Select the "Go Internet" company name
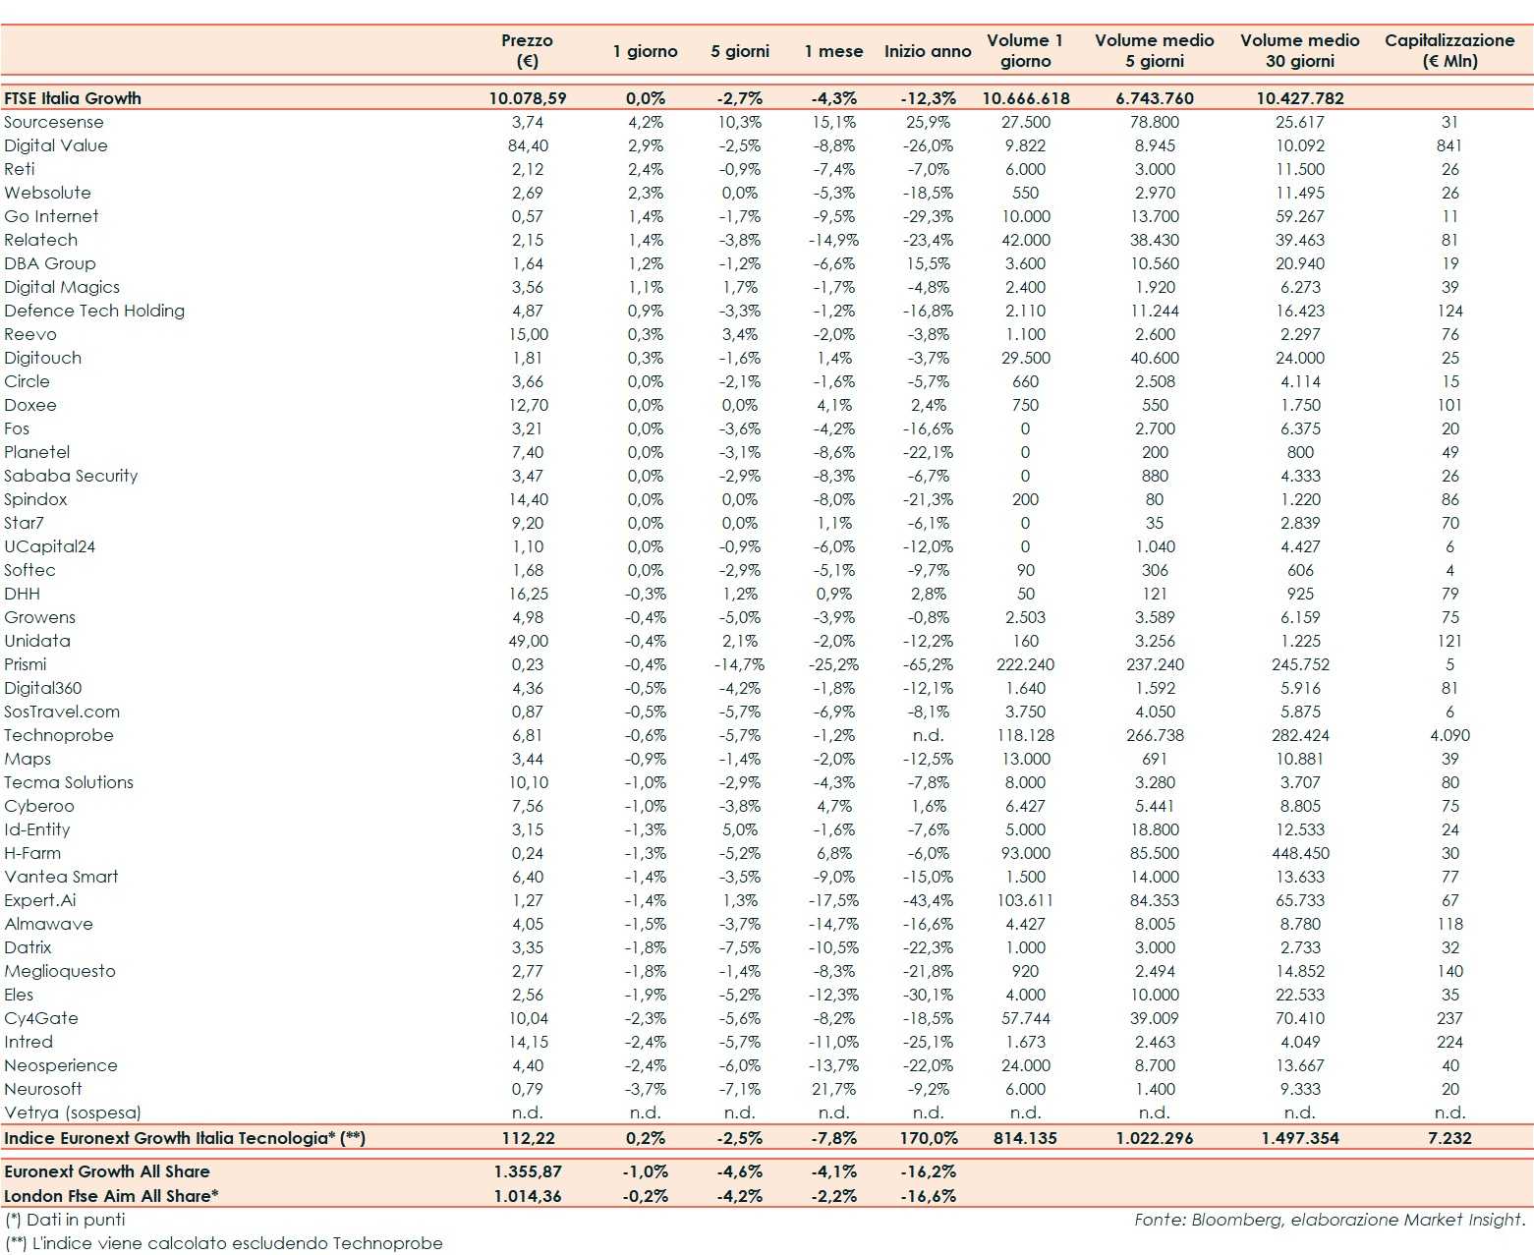 pos(51,216)
